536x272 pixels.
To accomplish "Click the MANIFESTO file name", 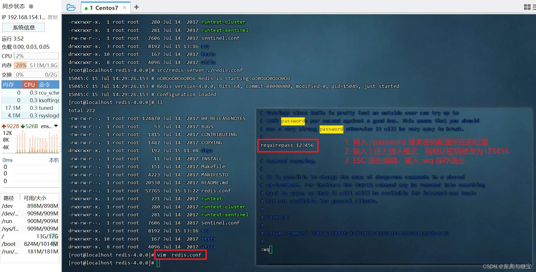I will 215,175.
